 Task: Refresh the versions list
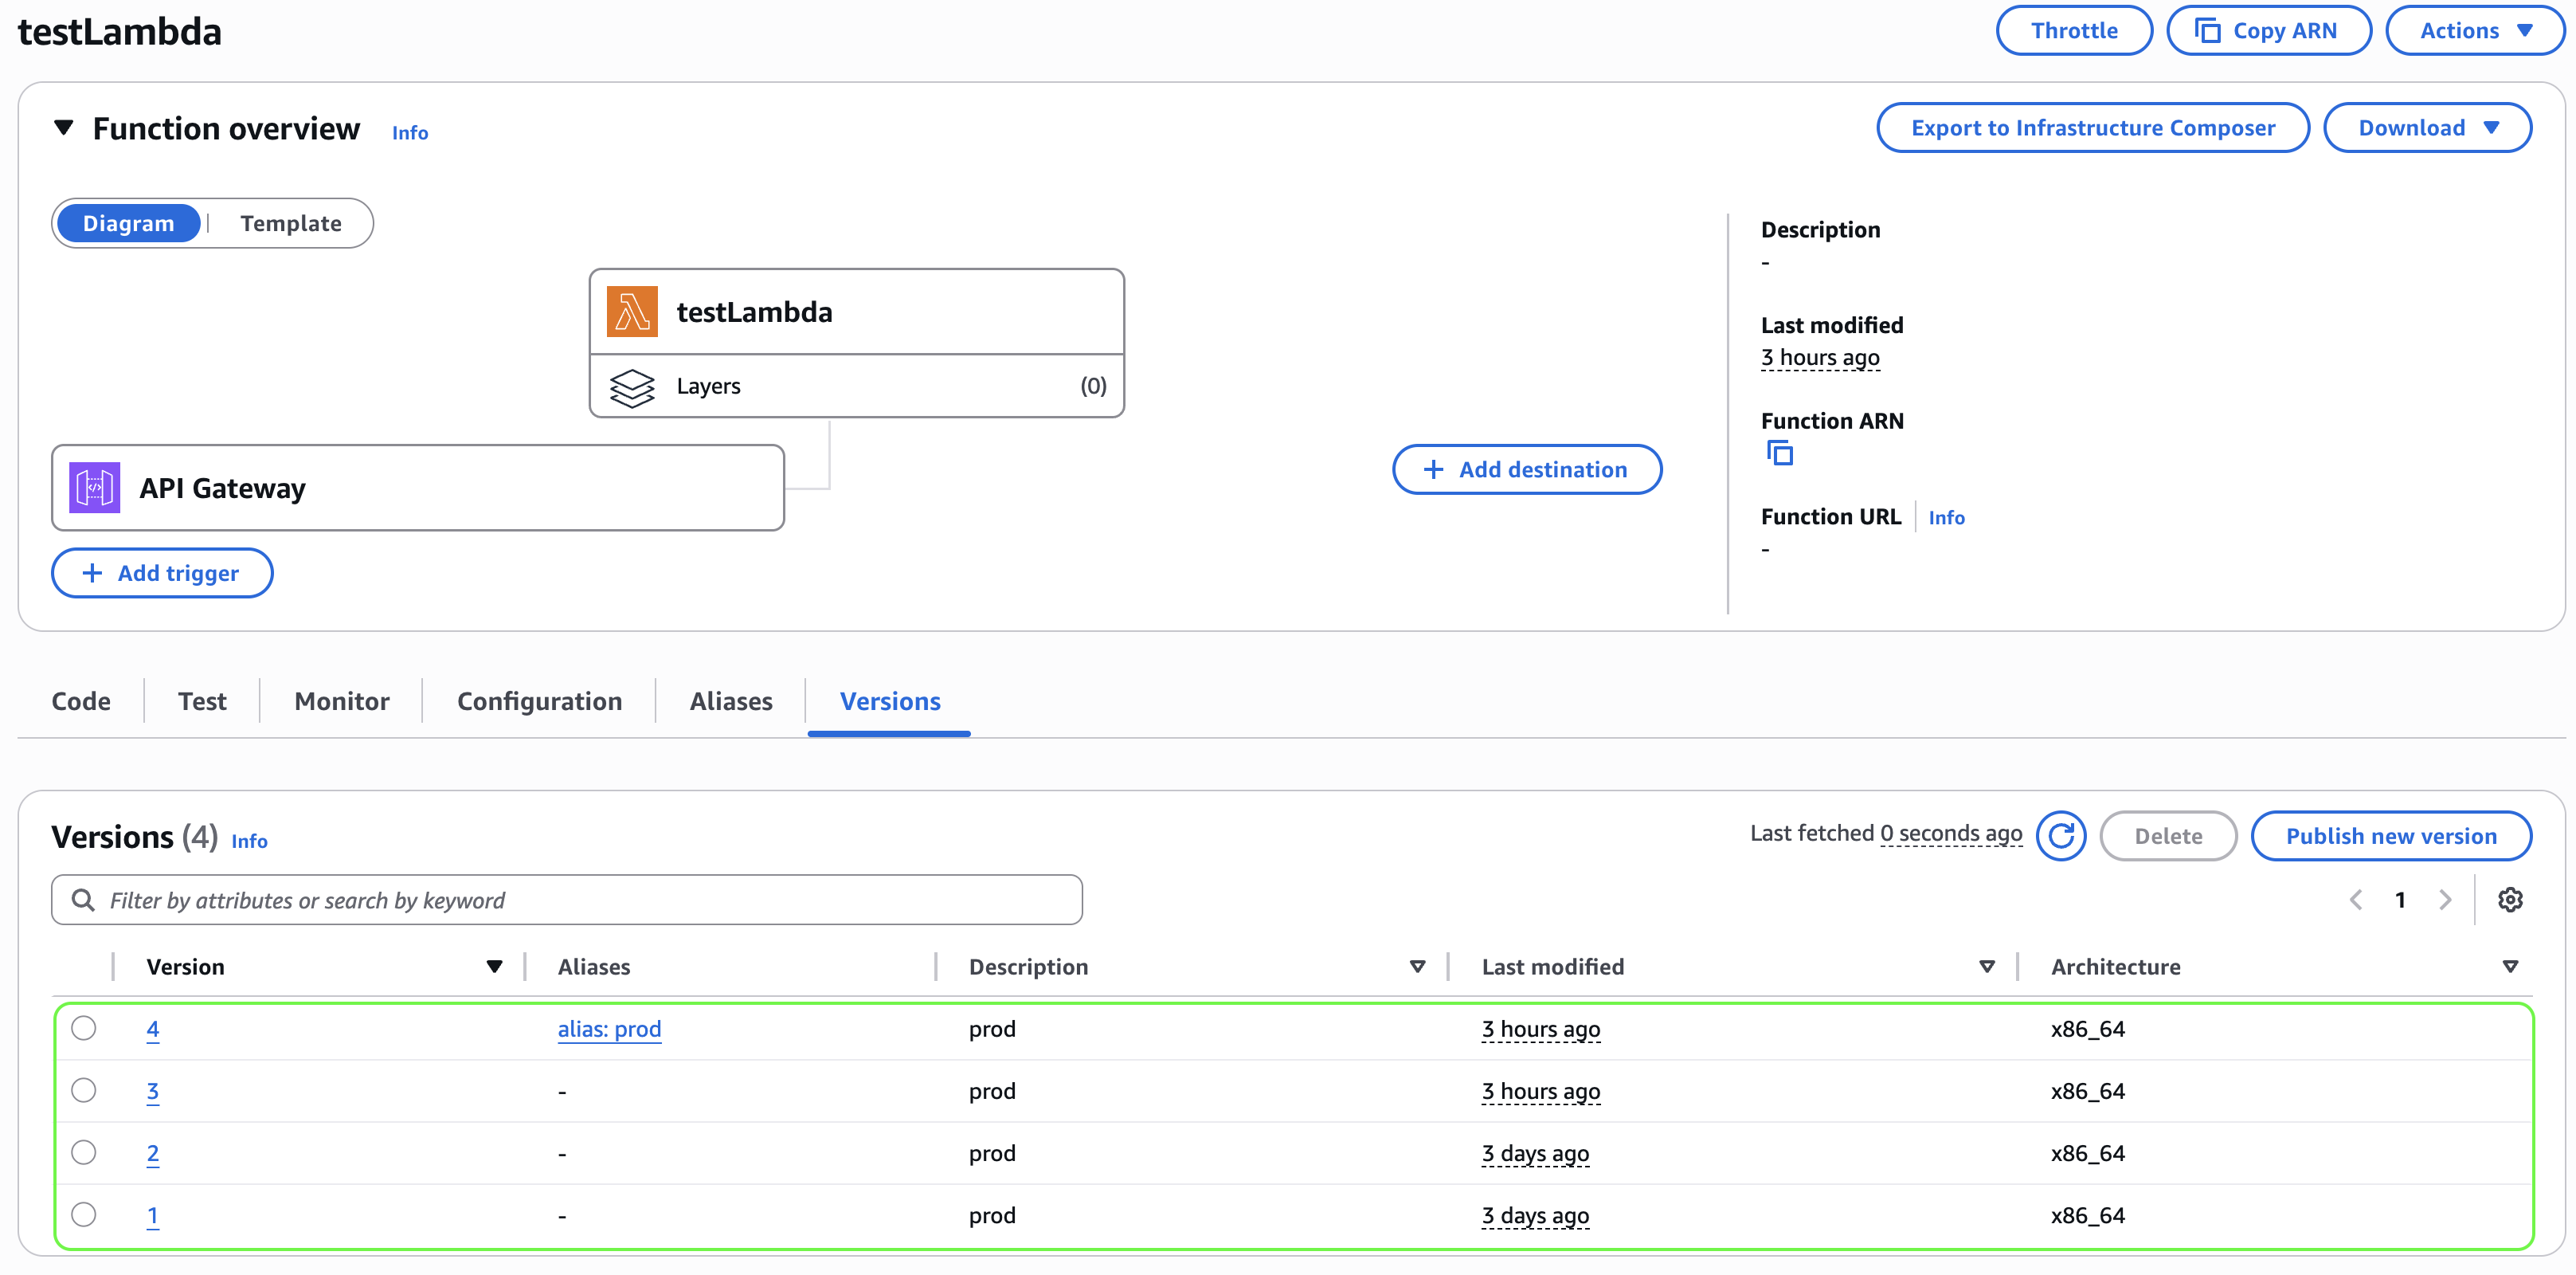pos(2061,836)
